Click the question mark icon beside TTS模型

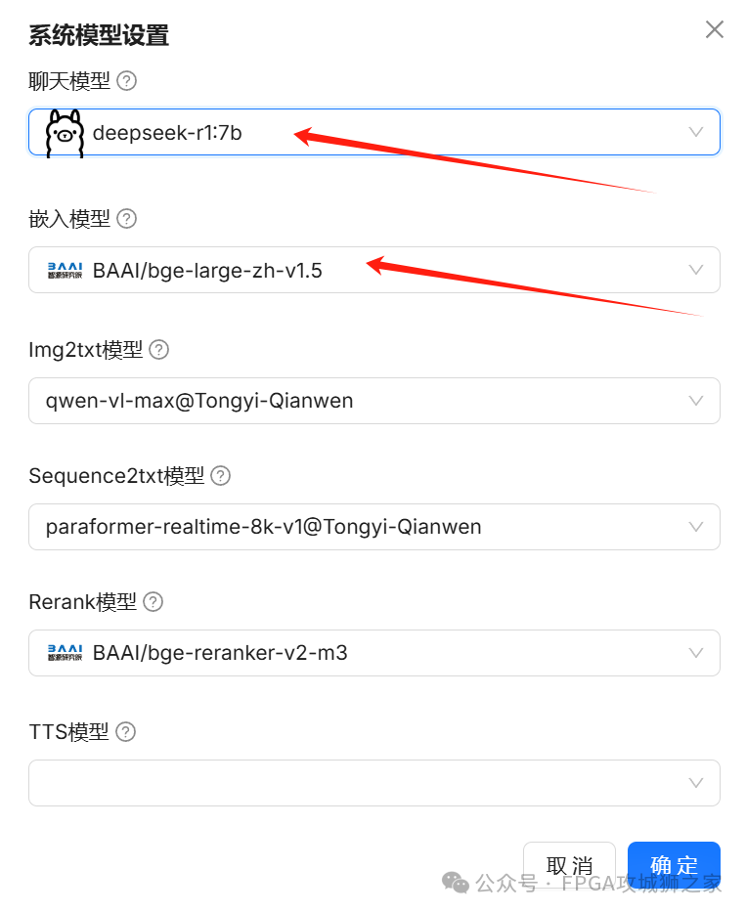point(126,732)
